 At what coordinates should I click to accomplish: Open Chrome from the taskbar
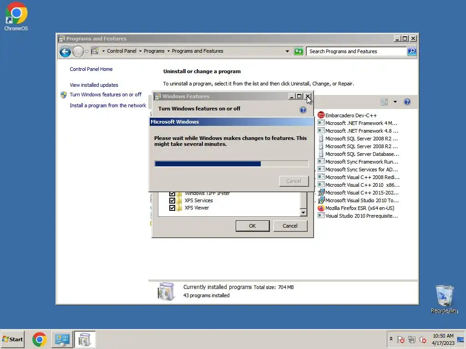pyautogui.click(x=40, y=339)
